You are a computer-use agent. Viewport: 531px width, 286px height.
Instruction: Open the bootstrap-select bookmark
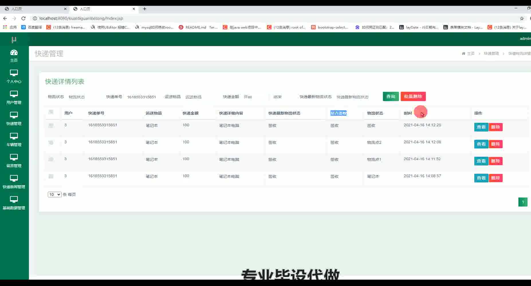click(x=330, y=27)
